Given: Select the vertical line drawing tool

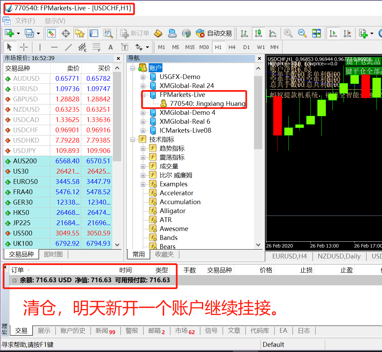Looking at the screenshot, I should [x=40, y=47].
